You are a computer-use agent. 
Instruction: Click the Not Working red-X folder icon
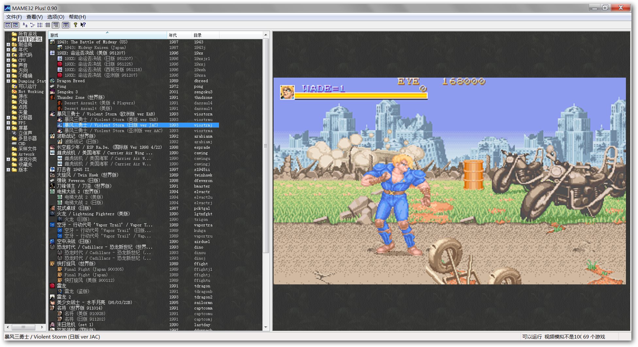14,92
